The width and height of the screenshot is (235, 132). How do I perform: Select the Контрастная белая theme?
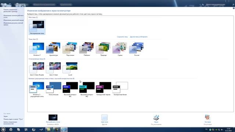[x=120, y=89]
